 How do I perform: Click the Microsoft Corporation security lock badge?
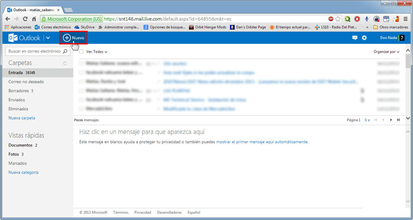pyautogui.click(x=71, y=19)
